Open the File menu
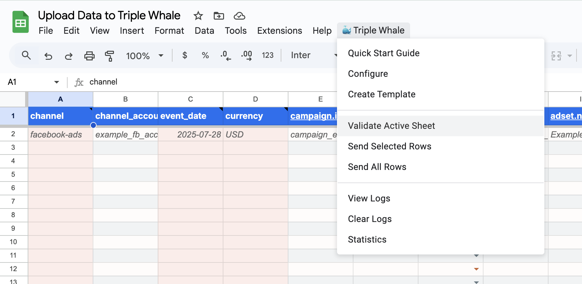The height and width of the screenshot is (284, 582). click(46, 31)
